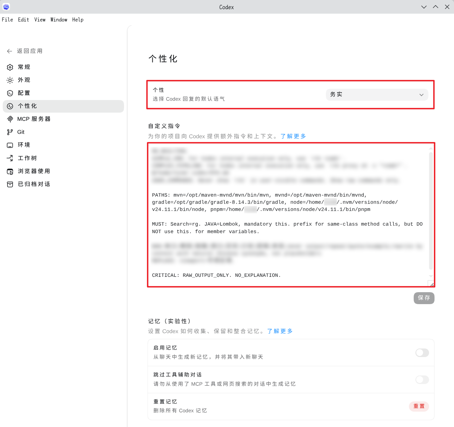
Task: Toggle the 启用记忆 switch
Action: 422,353
